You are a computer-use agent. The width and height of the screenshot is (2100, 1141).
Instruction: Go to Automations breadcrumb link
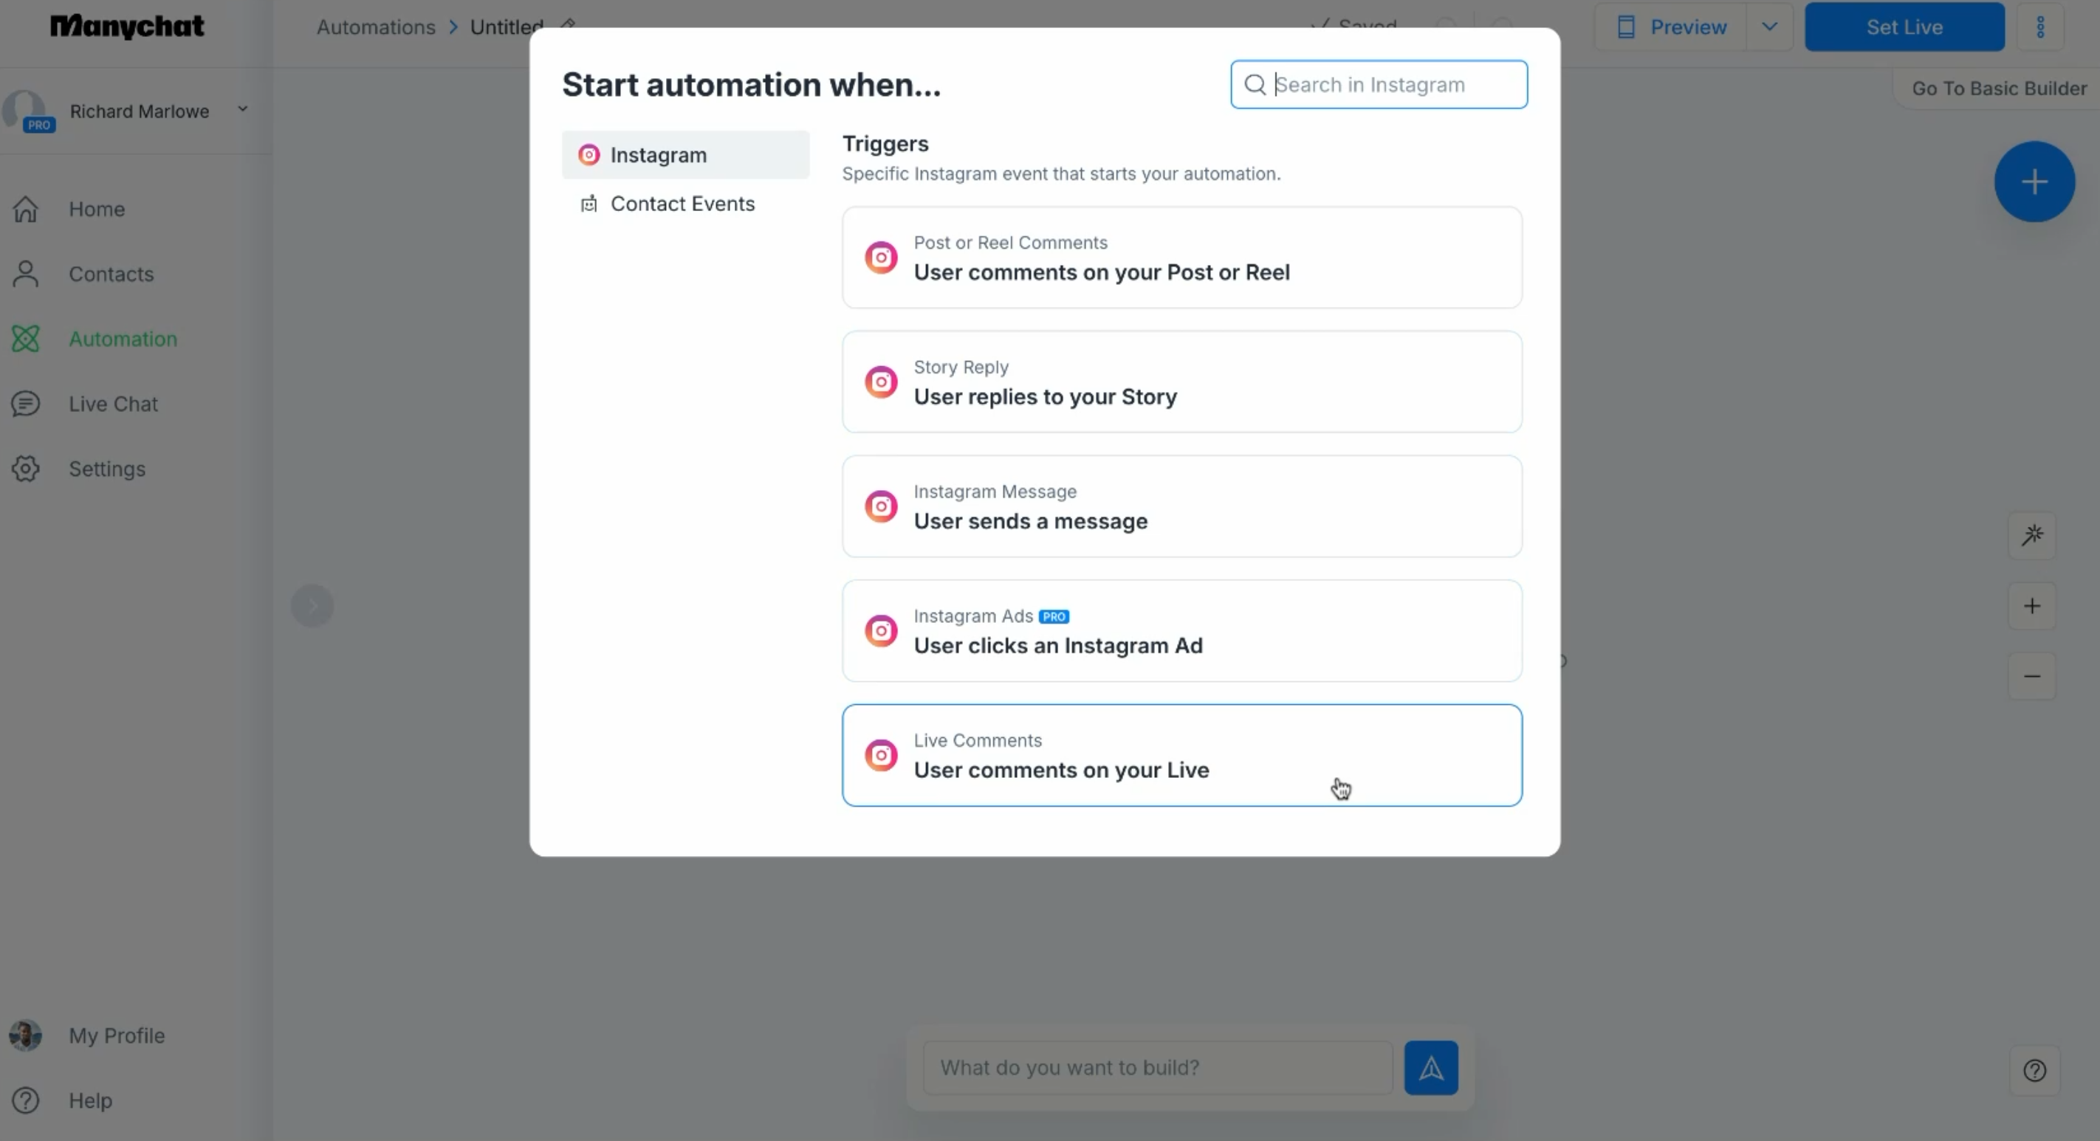pos(376,27)
